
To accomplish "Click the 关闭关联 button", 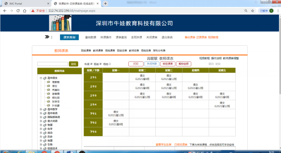I will (x=152, y=64).
